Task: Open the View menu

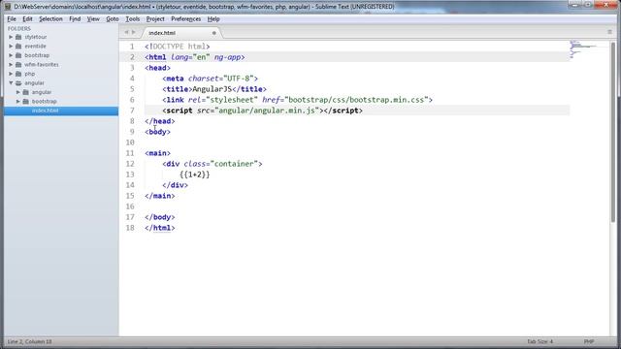Action: [x=93, y=19]
